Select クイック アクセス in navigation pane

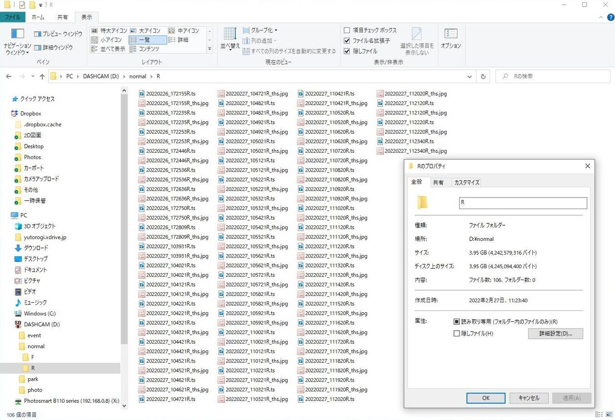coord(37,99)
